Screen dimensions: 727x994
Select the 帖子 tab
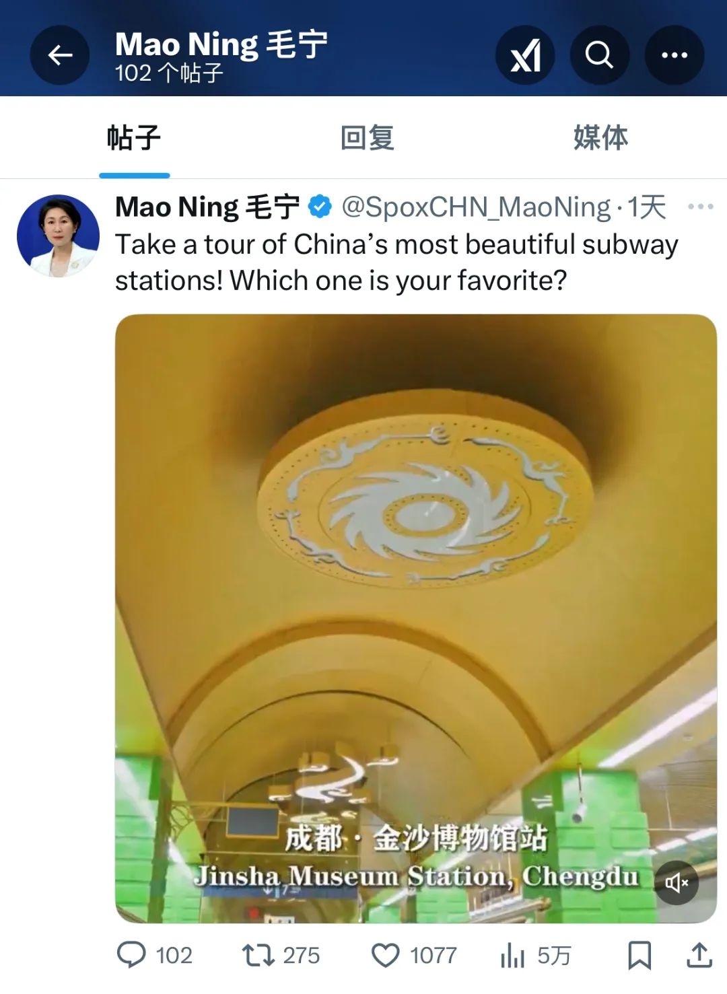pos(134,138)
